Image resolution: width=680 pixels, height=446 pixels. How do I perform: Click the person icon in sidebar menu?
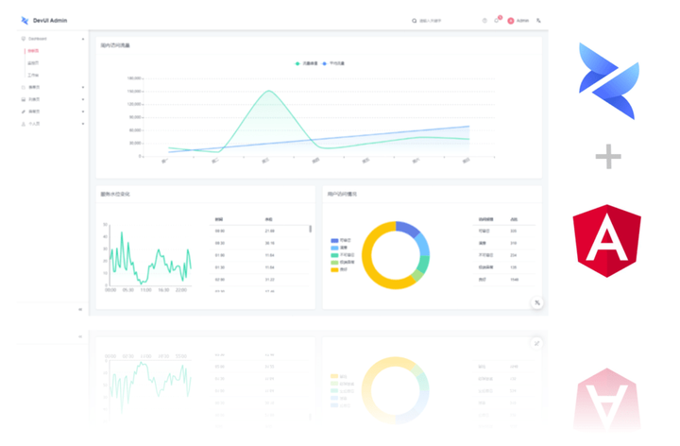pos(24,124)
